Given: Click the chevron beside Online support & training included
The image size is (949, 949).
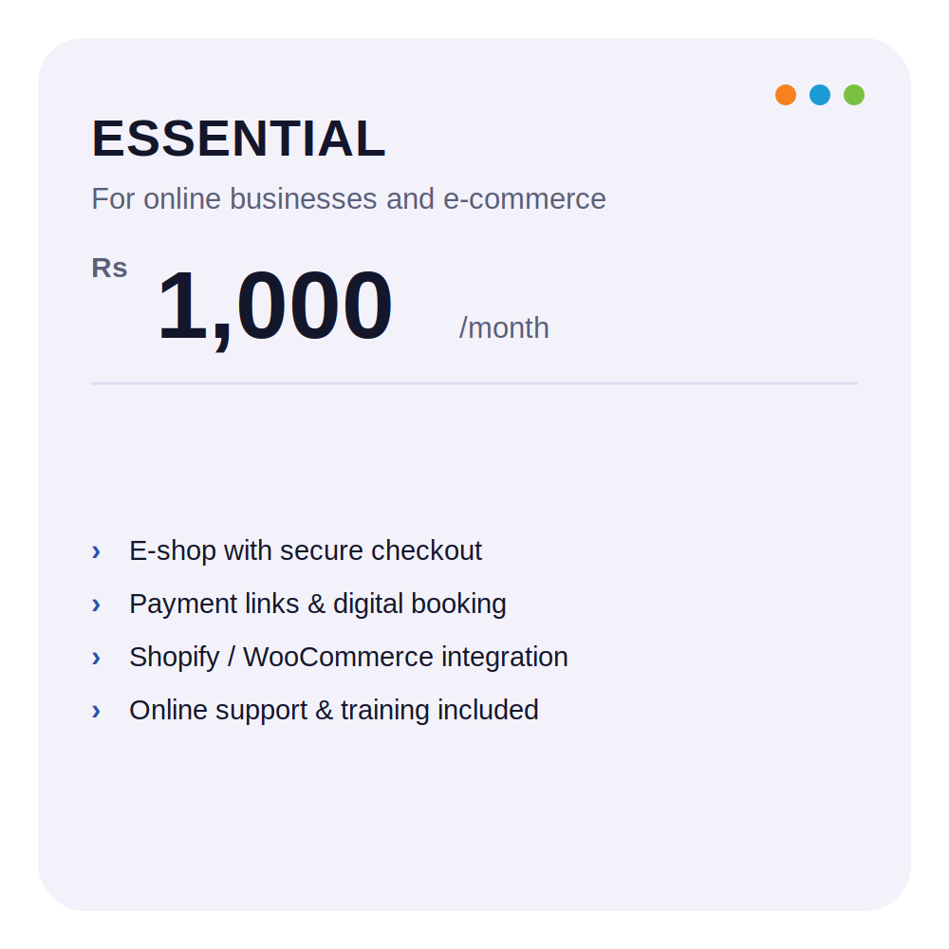Looking at the screenshot, I should [96, 711].
